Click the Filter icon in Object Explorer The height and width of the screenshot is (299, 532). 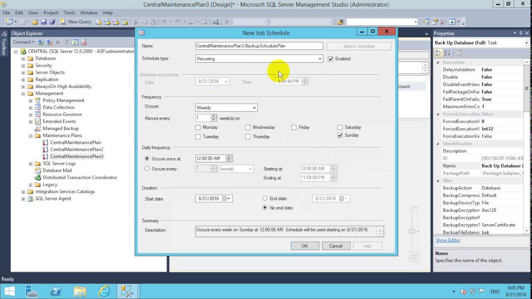point(66,42)
